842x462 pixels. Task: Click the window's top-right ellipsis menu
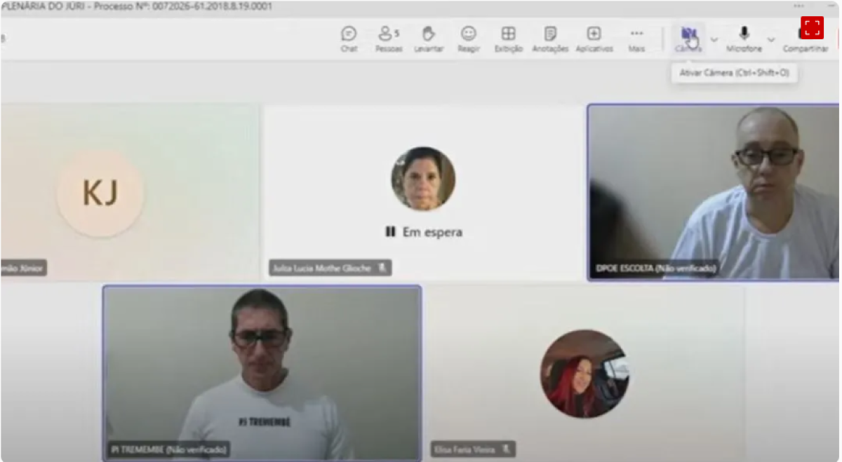coord(798,6)
